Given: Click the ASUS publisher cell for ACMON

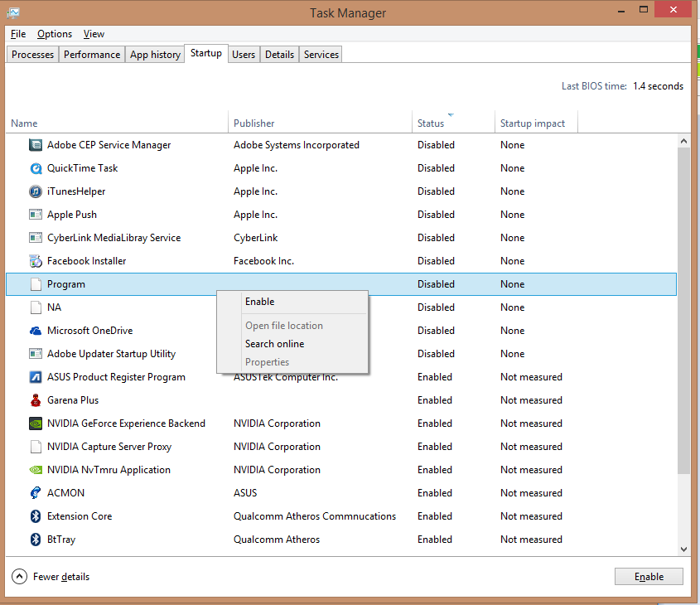Looking at the screenshot, I should 245,493.
